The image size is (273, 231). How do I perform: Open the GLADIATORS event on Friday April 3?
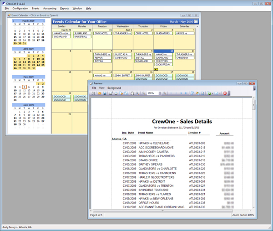pos(163,33)
